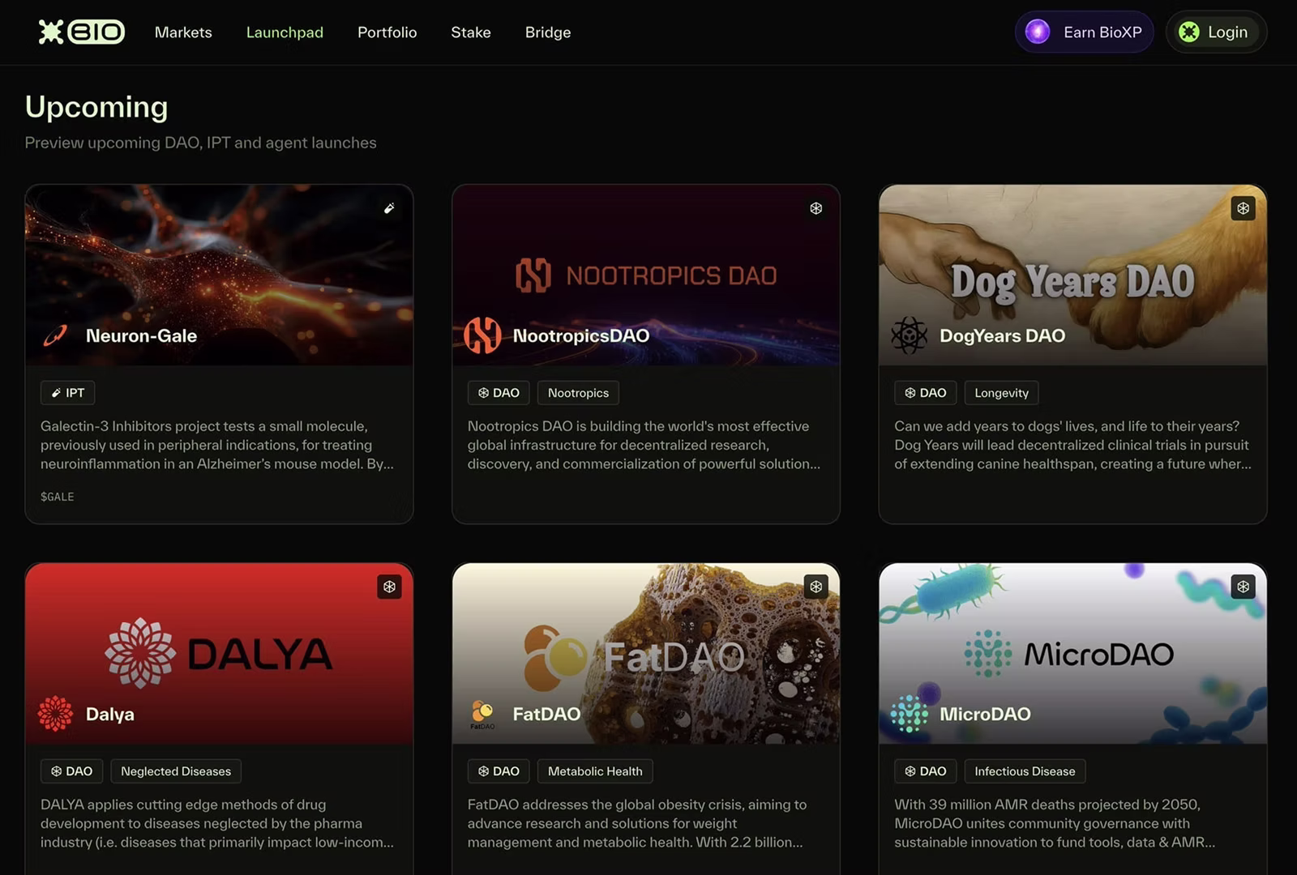Open the MicroDAO card title
1297x875 pixels.
click(x=985, y=714)
